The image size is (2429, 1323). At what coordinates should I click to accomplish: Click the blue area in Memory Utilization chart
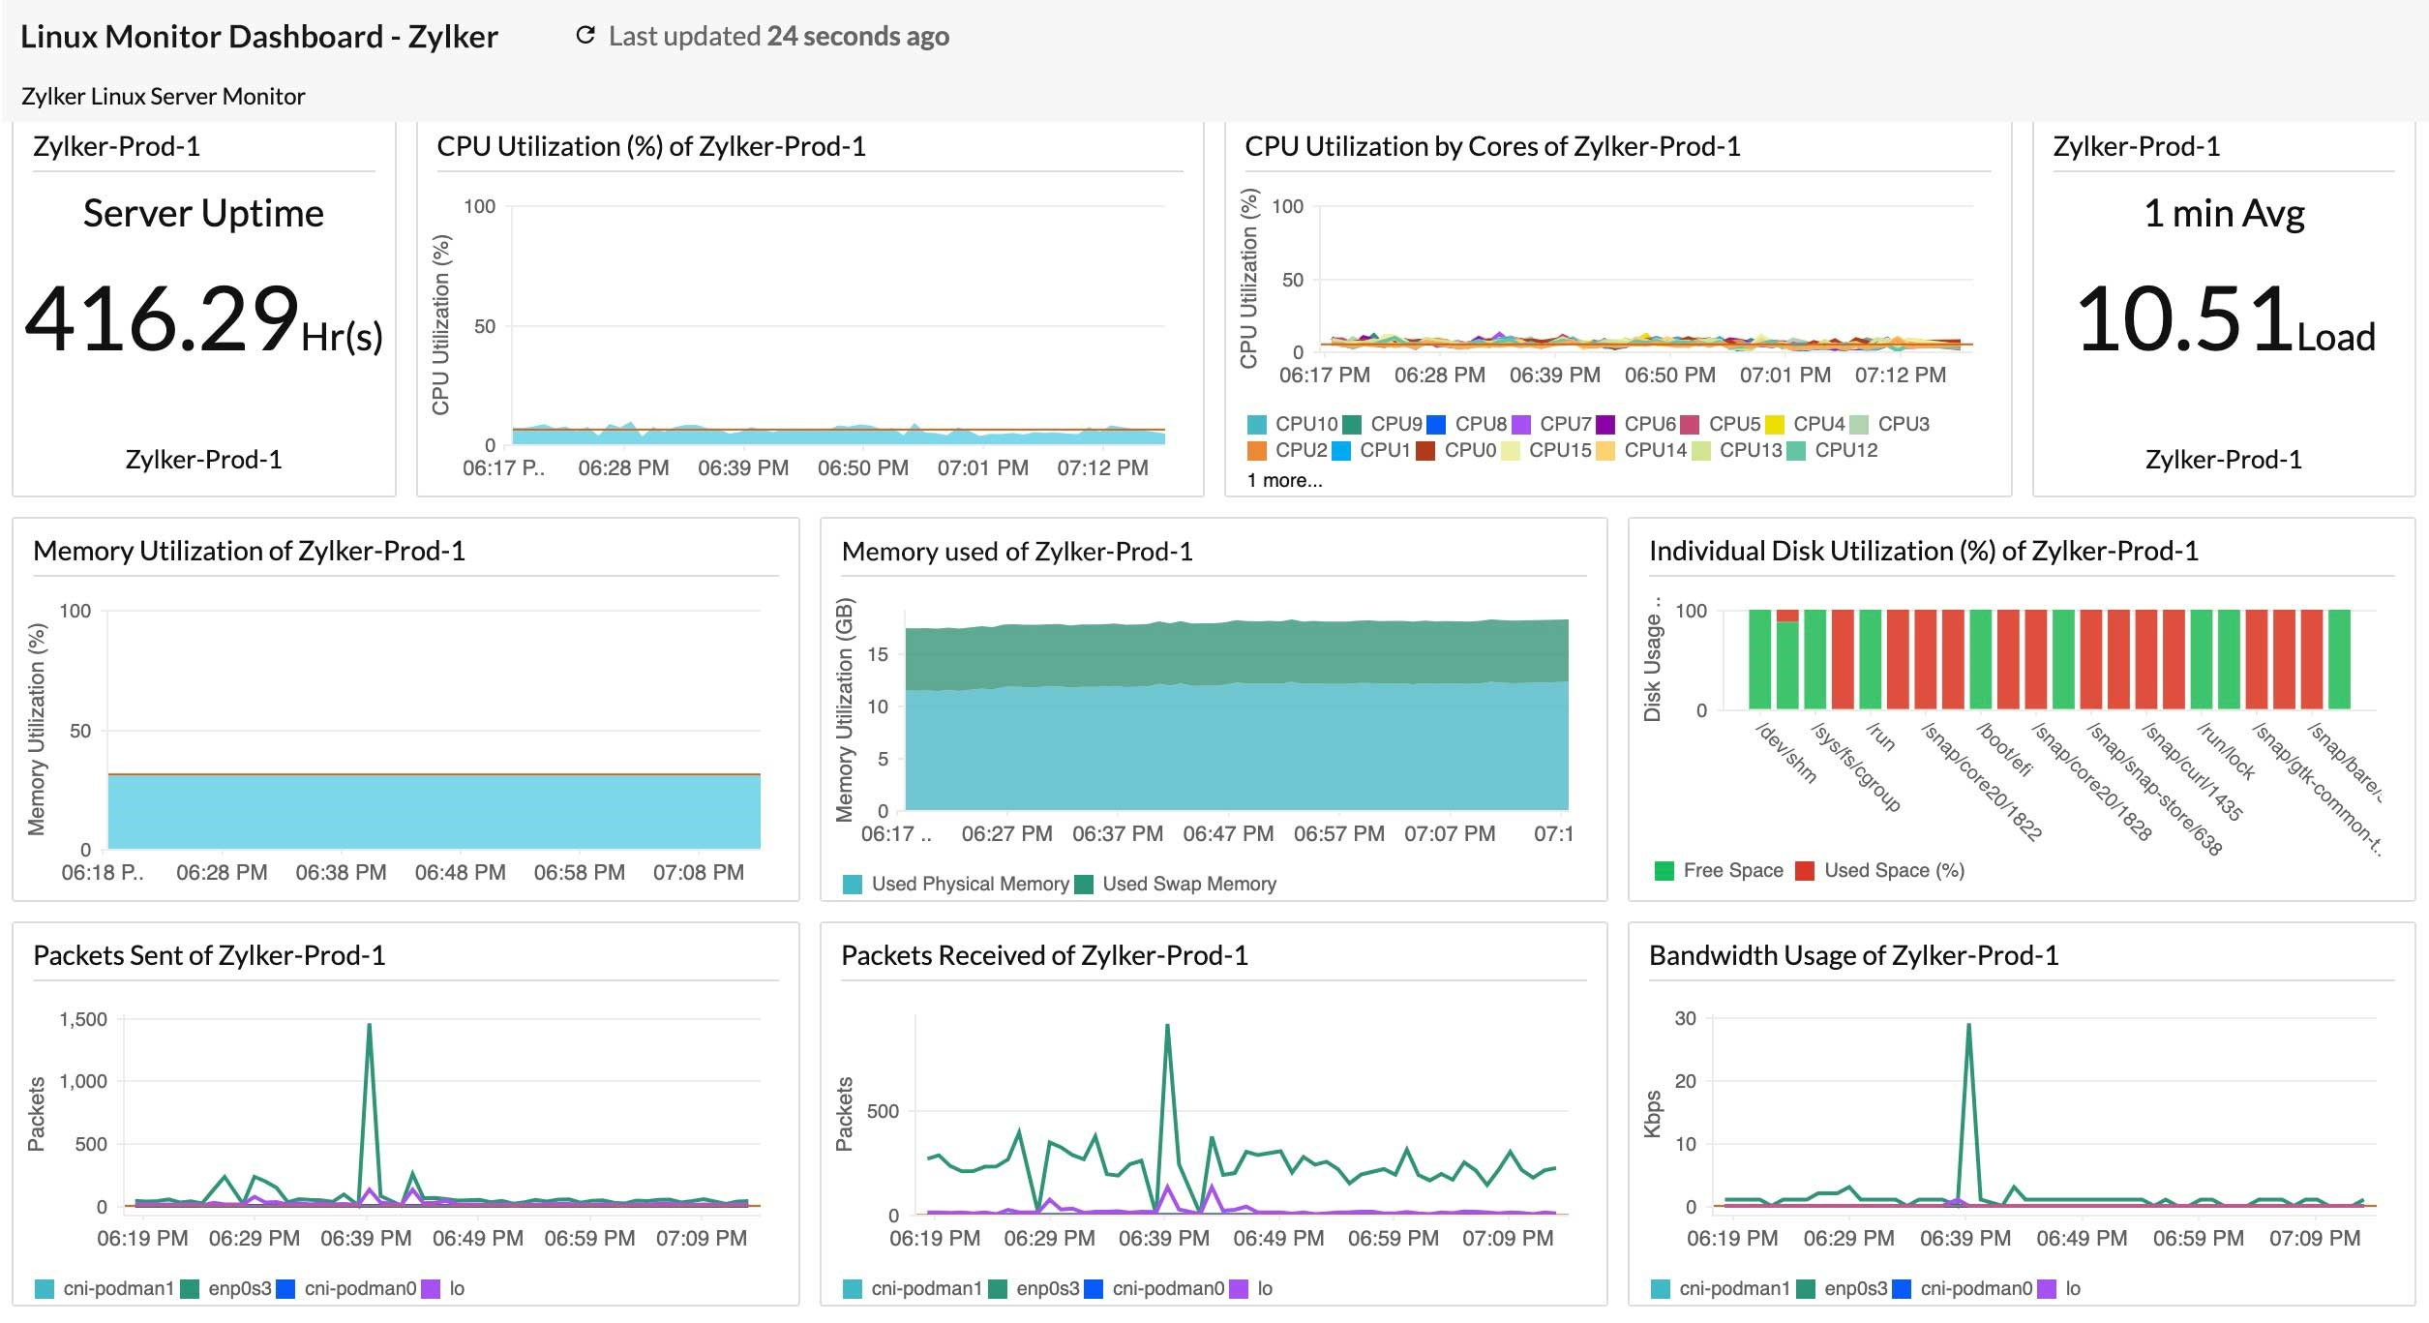click(x=434, y=812)
